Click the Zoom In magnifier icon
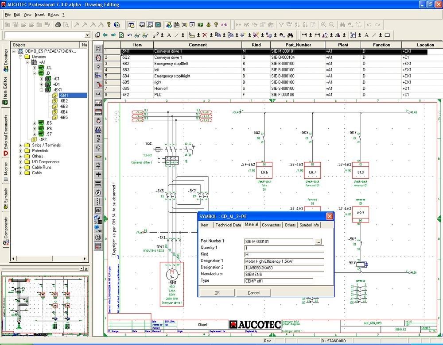The width and height of the screenshot is (443, 345). pyautogui.click(x=324, y=25)
